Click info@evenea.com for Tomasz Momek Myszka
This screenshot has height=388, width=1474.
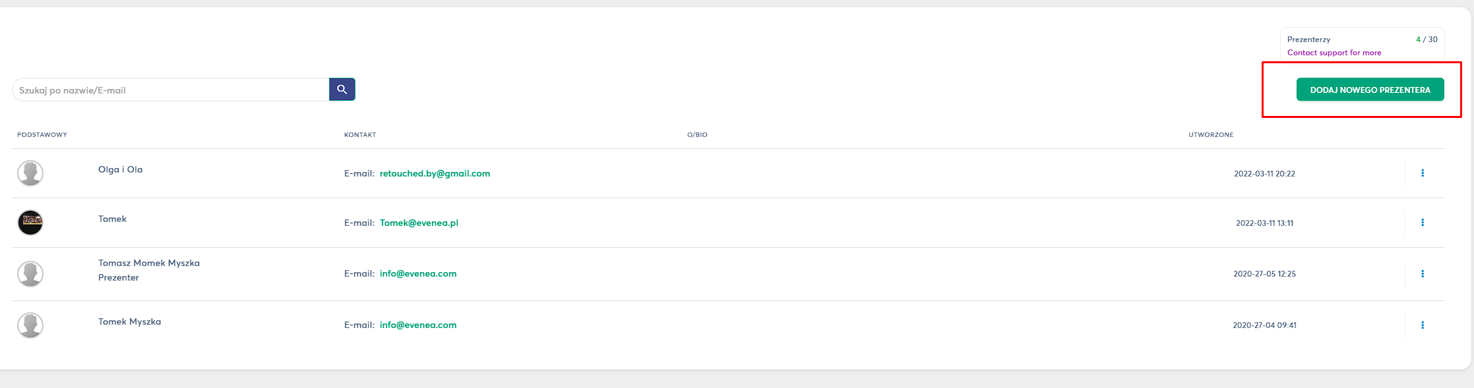pos(418,274)
